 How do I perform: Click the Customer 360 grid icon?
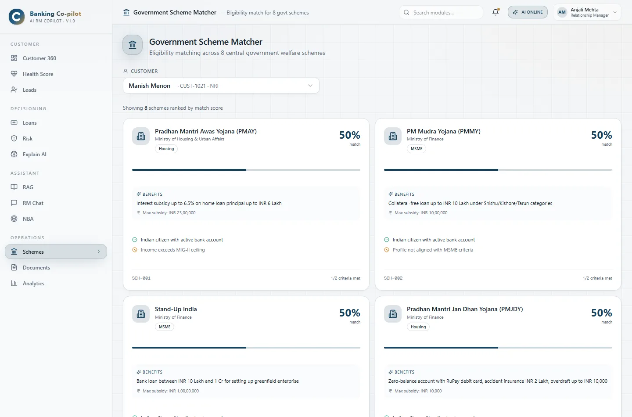[x=14, y=58]
